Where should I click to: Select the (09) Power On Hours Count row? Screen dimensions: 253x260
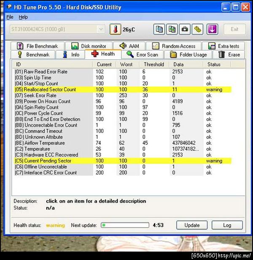(122, 101)
